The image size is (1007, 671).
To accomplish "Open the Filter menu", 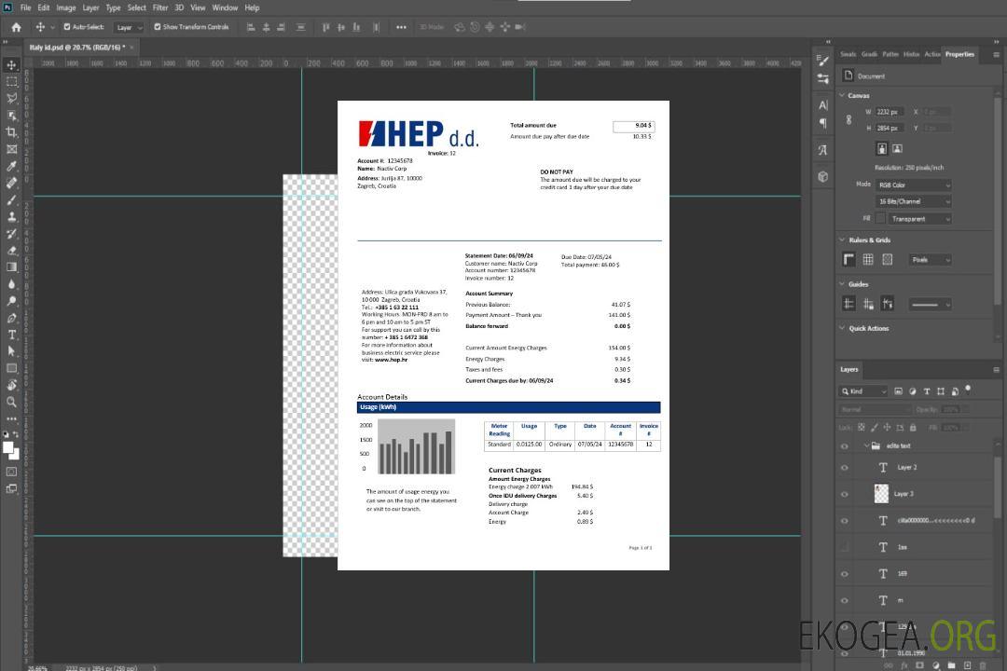I will point(160,7).
